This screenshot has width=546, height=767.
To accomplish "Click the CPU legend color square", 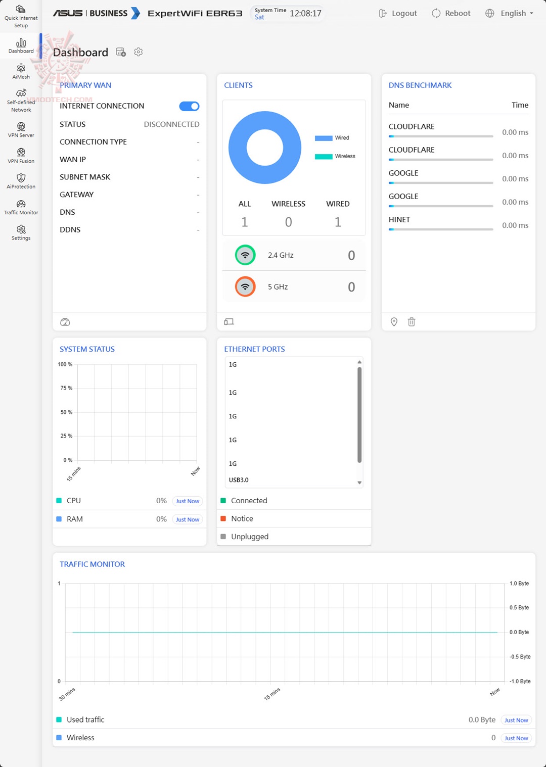I will 59,501.
